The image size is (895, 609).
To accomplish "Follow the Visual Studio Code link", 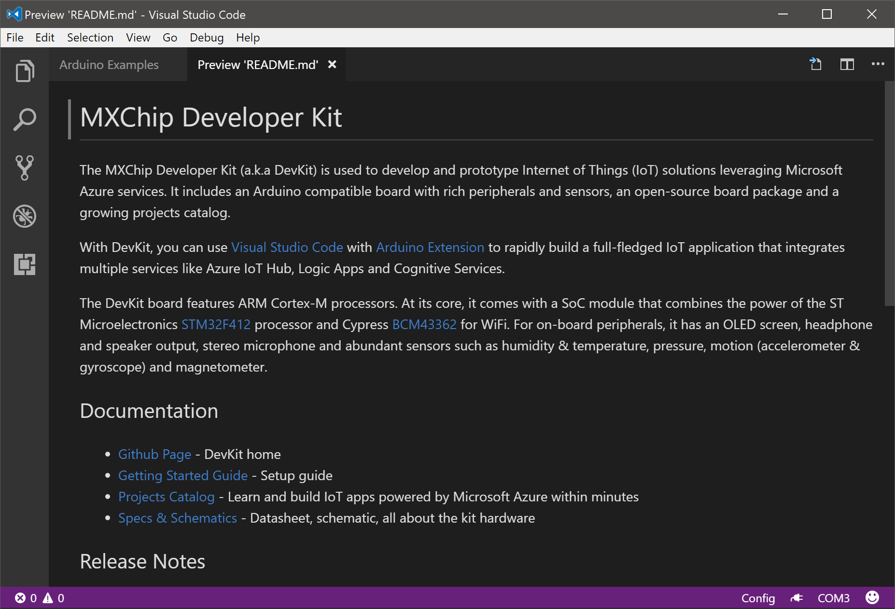I will pos(287,247).
